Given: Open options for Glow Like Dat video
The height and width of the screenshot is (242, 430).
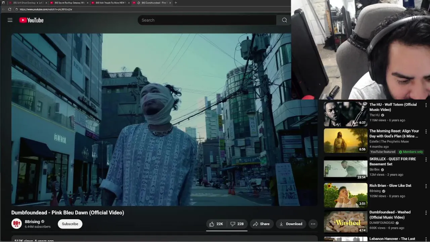Looking at the screenshot, I should coord(426,186).
